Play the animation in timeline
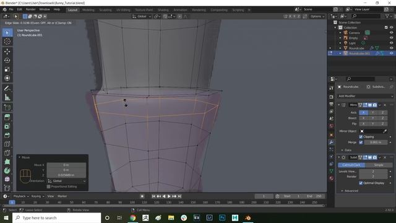Viewport: 396px width, 223px height. 169,196
